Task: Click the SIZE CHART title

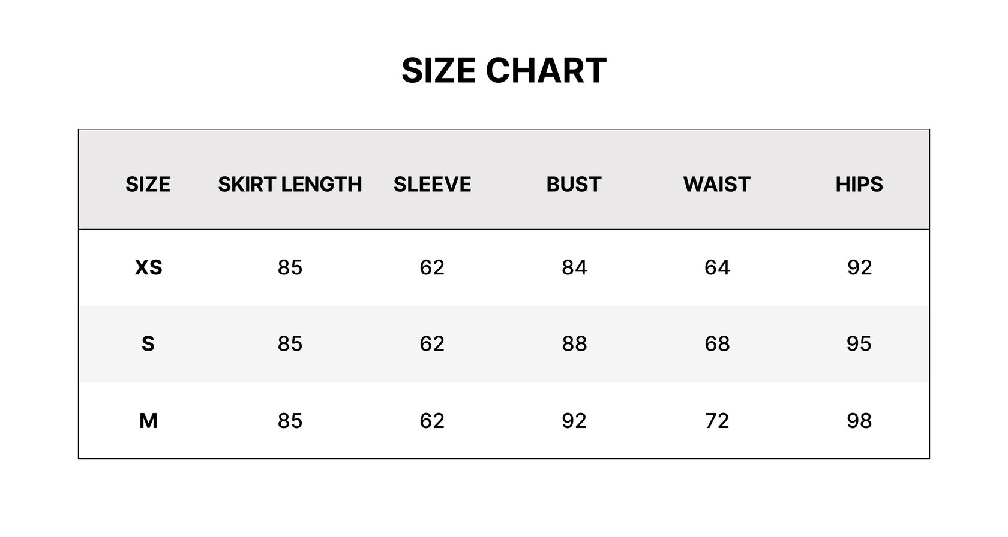Action: click(x=504, y=70)
